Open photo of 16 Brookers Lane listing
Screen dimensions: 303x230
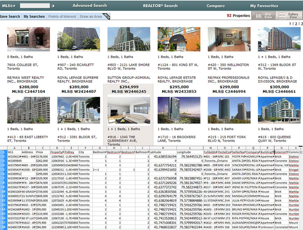coord(179,110)
